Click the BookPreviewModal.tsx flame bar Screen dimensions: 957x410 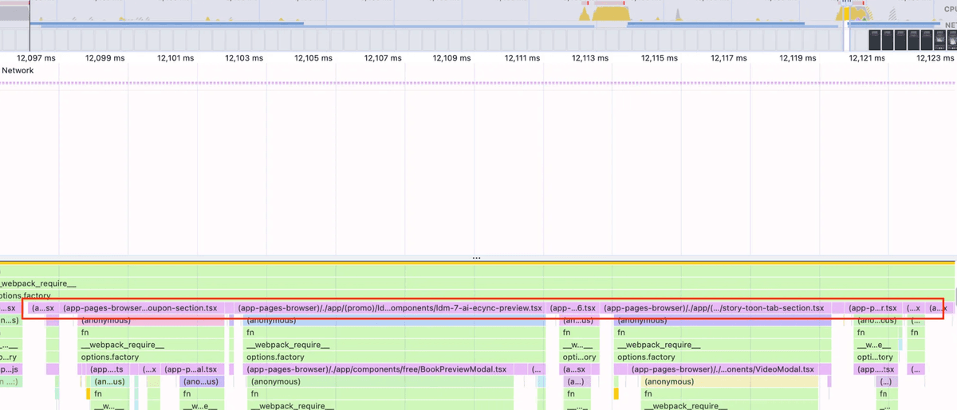point(376,369)
